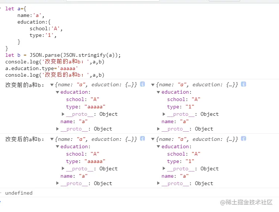Screen dimensions: 279x212
Task: Expand __proto__ under education in 改变前 left object
Action: coord(63,114)
